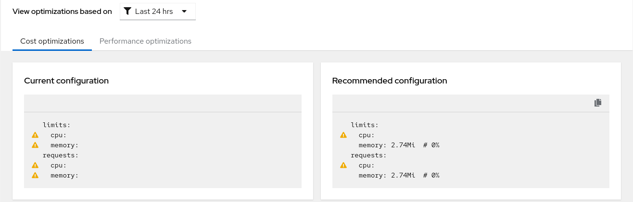
Task: Click the Recommended configuration heading
Action: point(390,81)
